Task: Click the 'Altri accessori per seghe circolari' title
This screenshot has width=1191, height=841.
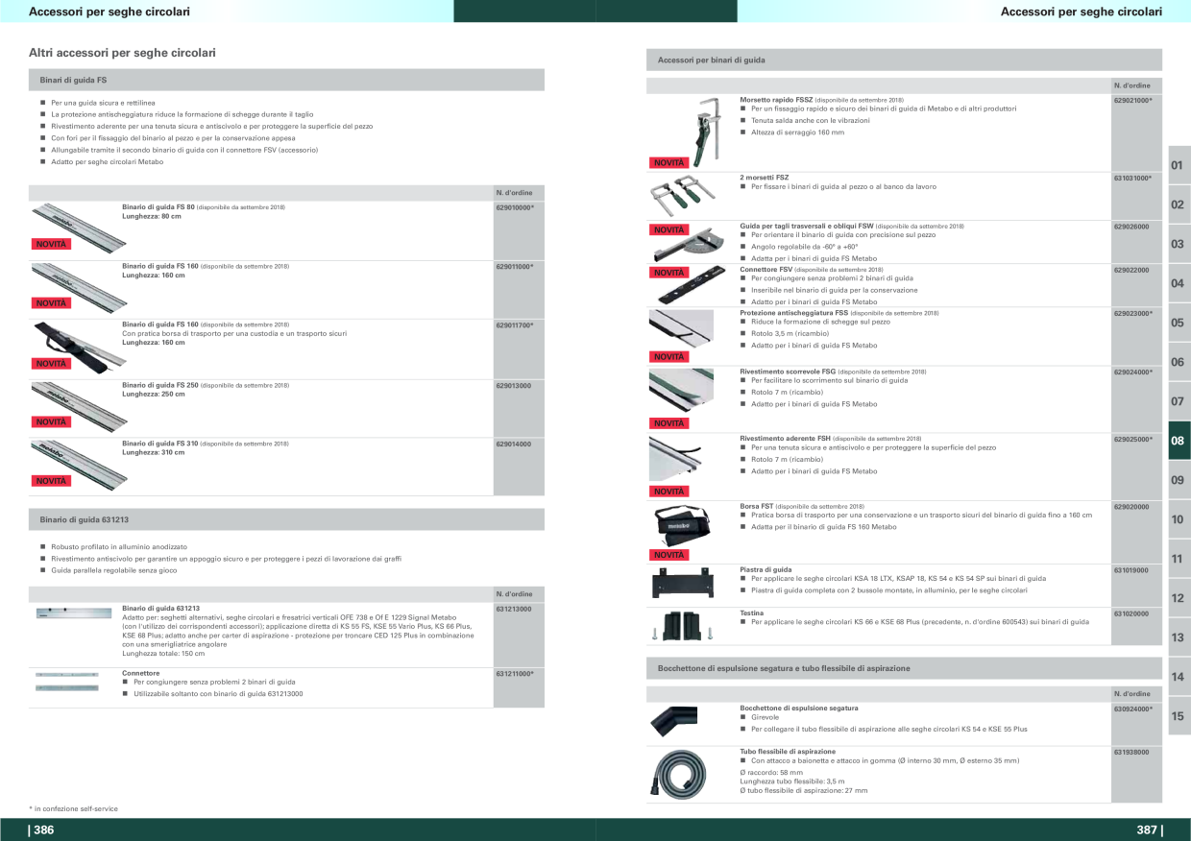Action: [123, 52]
